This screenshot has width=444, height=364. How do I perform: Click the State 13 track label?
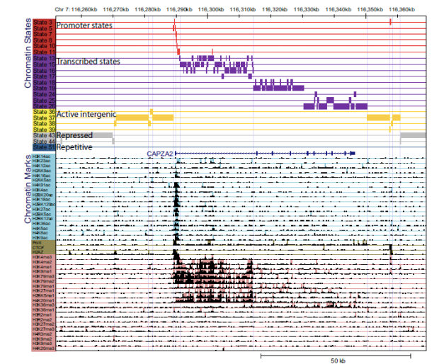click(44, 58)
